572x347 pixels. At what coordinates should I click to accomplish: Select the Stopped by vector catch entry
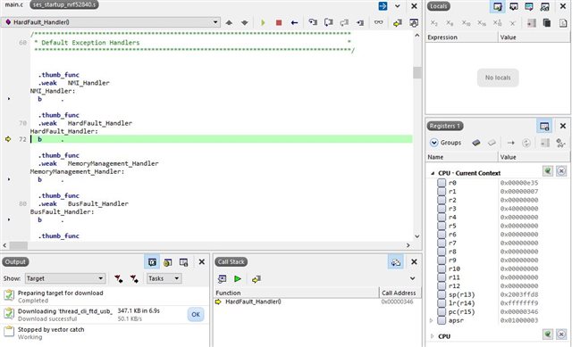[x=105, y=333]
